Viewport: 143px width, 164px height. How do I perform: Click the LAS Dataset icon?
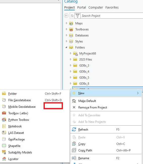click(x=4, y=133)
